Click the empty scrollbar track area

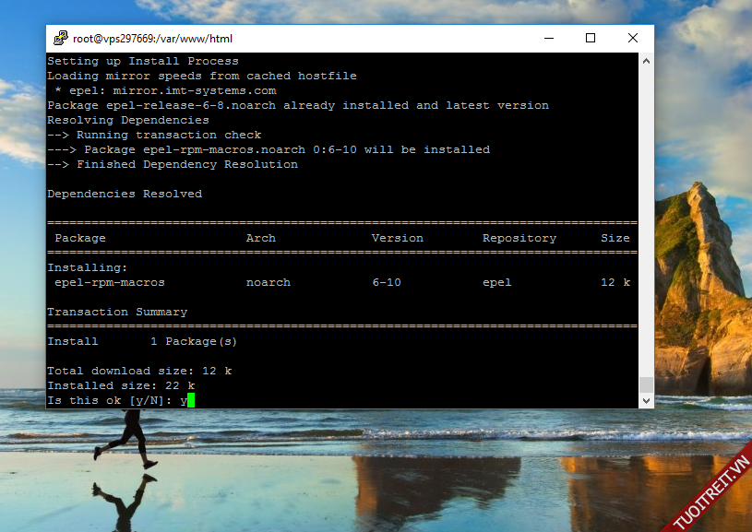pos(646,221)
